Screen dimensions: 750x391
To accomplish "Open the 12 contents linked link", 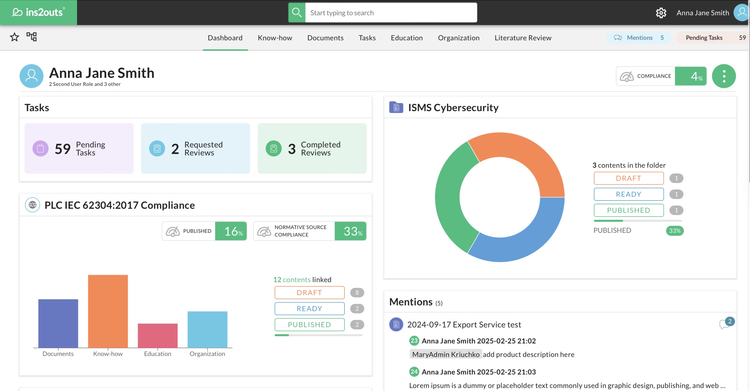I will click(292, 280).
